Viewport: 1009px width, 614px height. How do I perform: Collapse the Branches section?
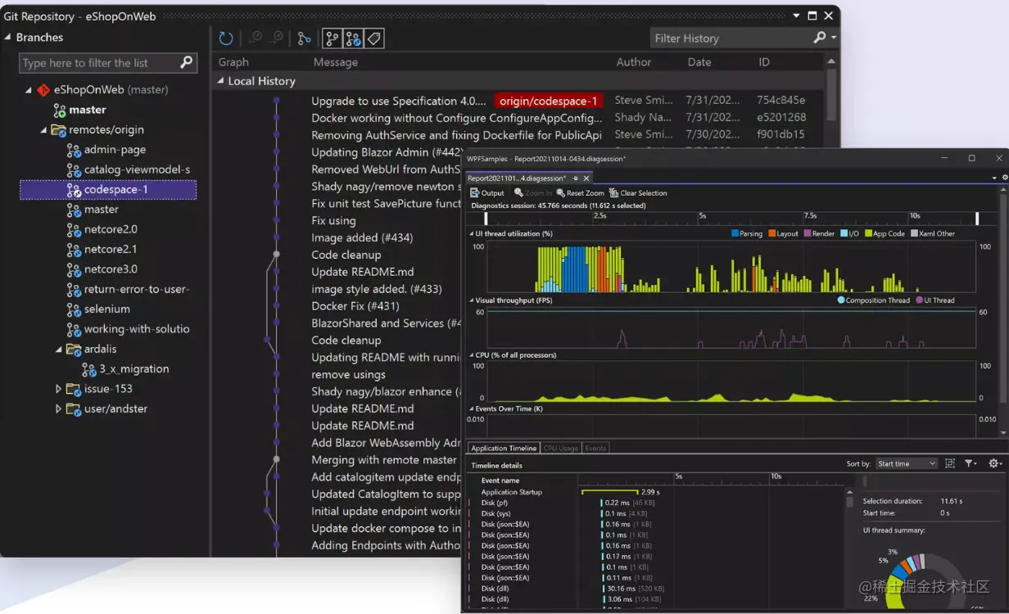click(7, 38)
